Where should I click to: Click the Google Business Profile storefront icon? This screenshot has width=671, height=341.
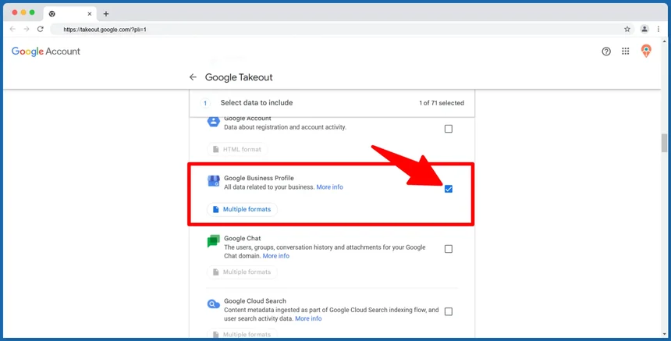214,181
